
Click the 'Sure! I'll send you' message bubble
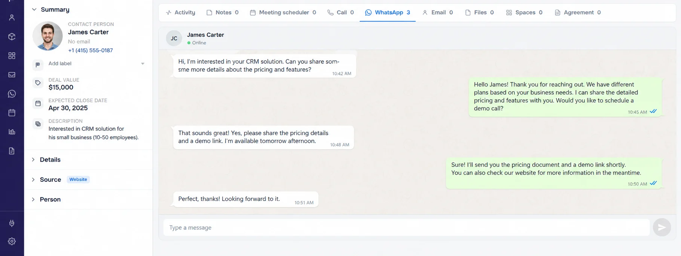(554, 173)
